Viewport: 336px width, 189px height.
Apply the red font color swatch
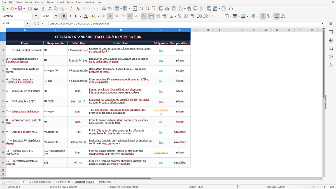[86, 16]
